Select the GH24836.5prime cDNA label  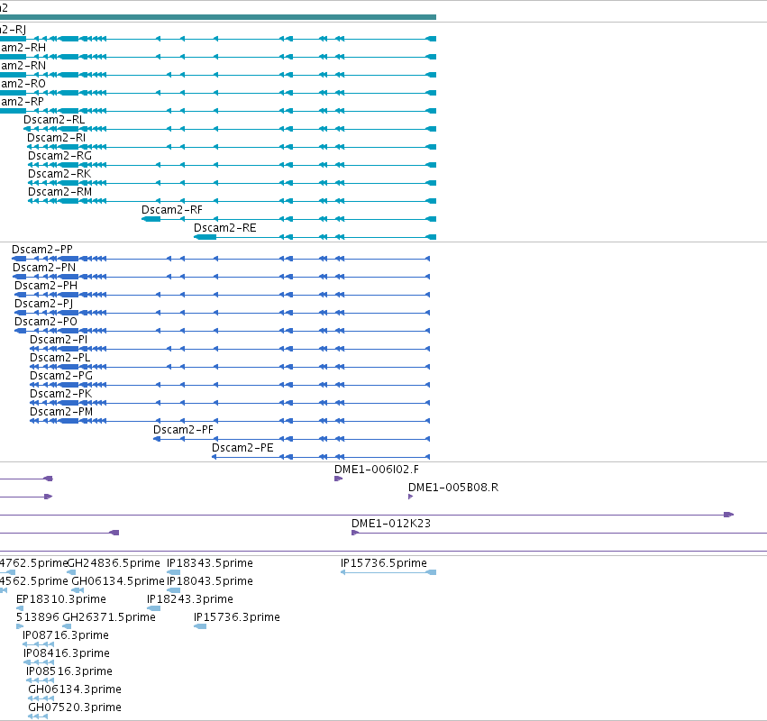(x=114, y=564)
